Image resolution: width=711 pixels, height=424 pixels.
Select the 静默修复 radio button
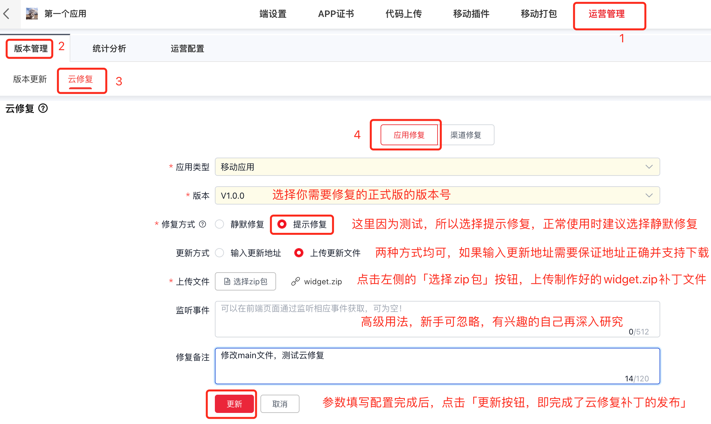[219, 224]
